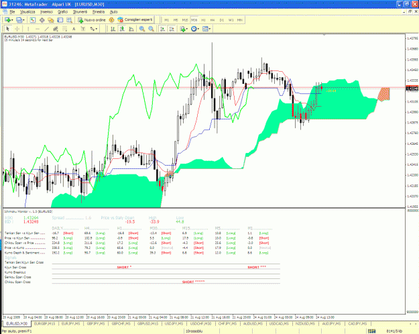This screenshot has height=334, width=419.
Task: Select the text A tool
Action: coord(74,29)
